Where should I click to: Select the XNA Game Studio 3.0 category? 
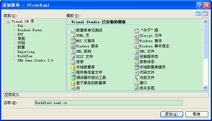35,60
